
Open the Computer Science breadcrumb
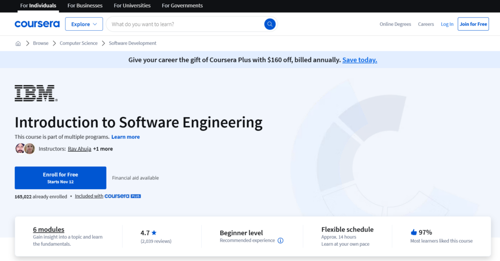click(x=79, y=43)
